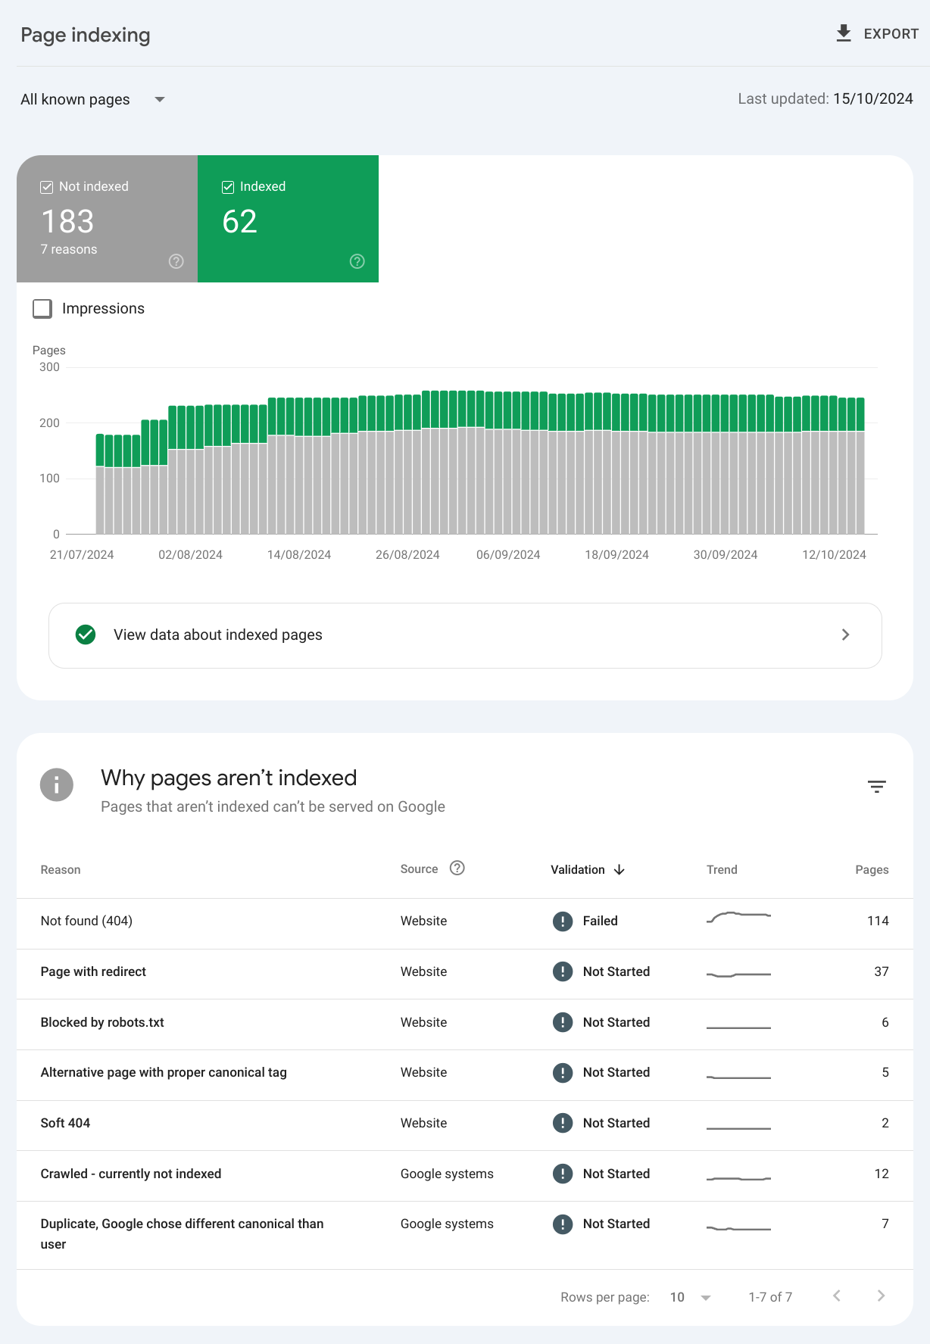
Task: Toggle the Impressions checkbox
Action: coord(42,308)
